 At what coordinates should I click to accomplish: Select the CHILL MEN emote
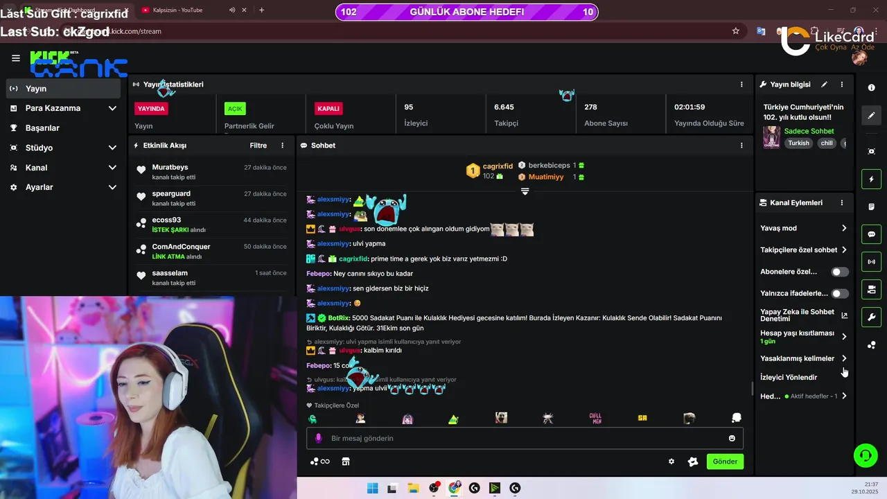coord(595,418)
